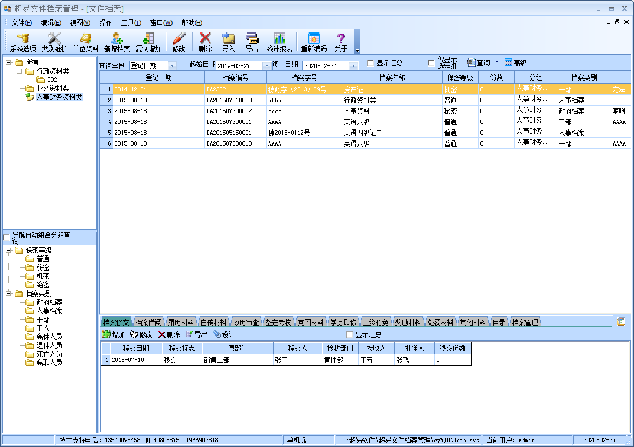Click the 保密等级 column header

pyautogui.click(x=460, y=77)
